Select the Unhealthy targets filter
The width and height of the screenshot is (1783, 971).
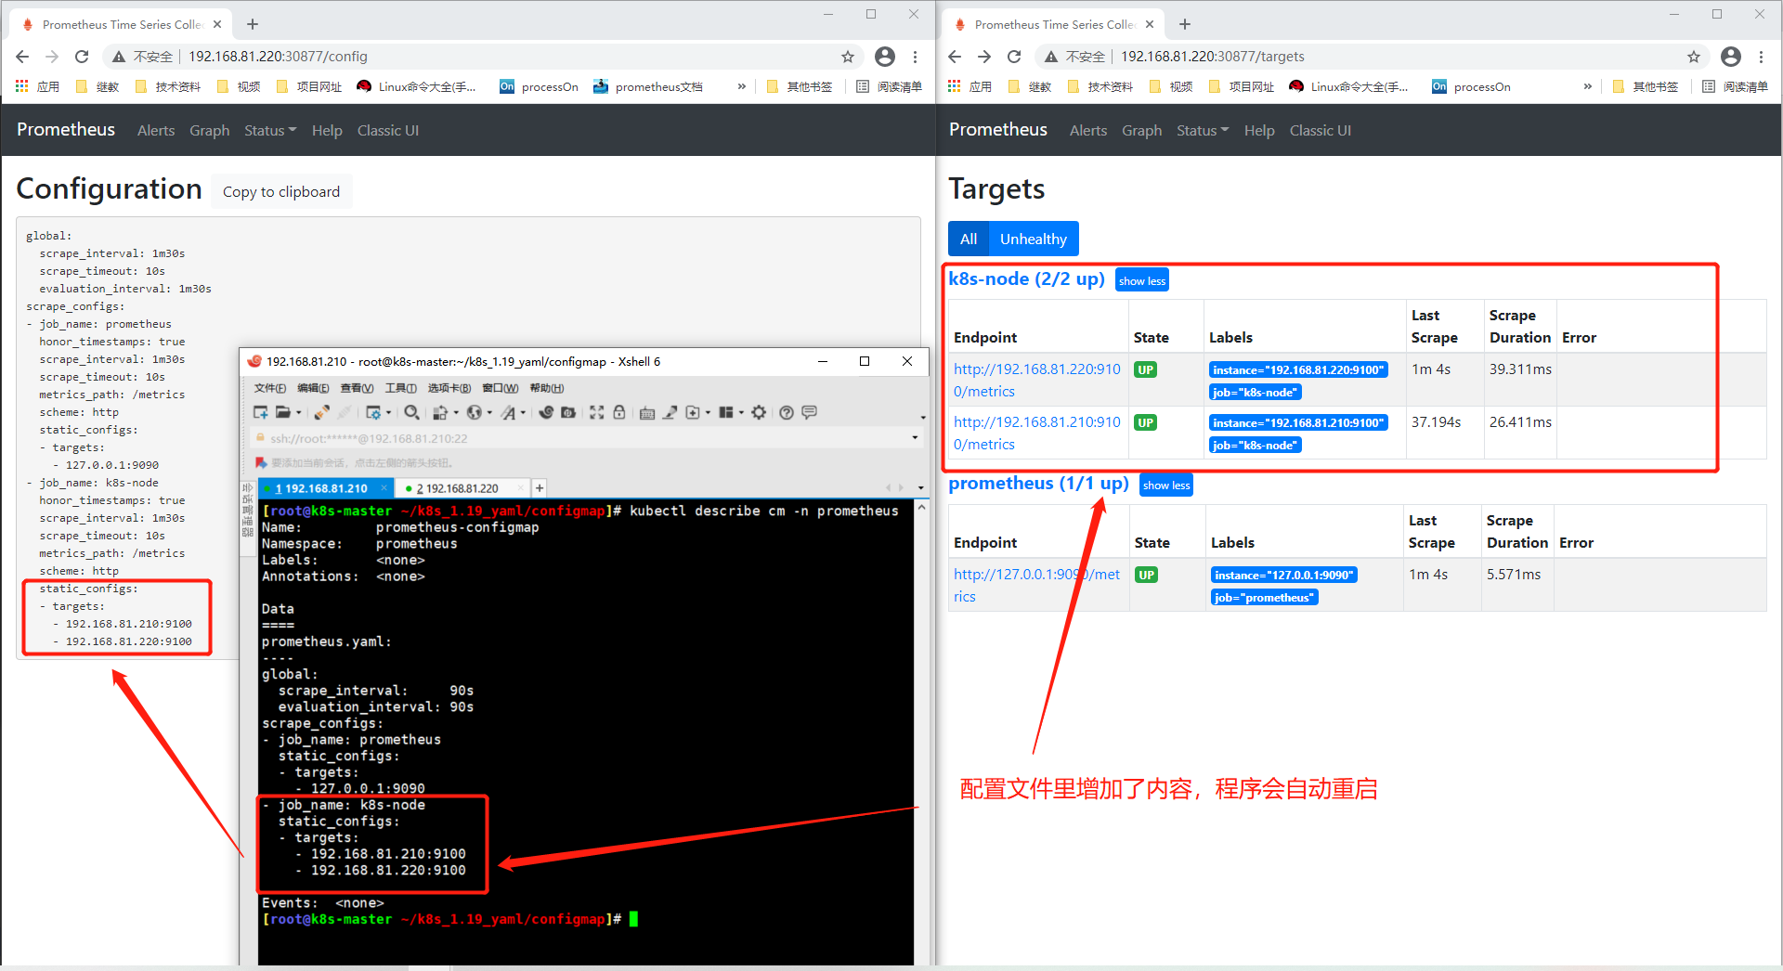coord(1033,239)
